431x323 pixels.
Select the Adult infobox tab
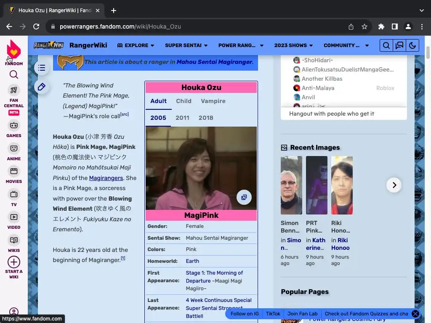(158, 101)
